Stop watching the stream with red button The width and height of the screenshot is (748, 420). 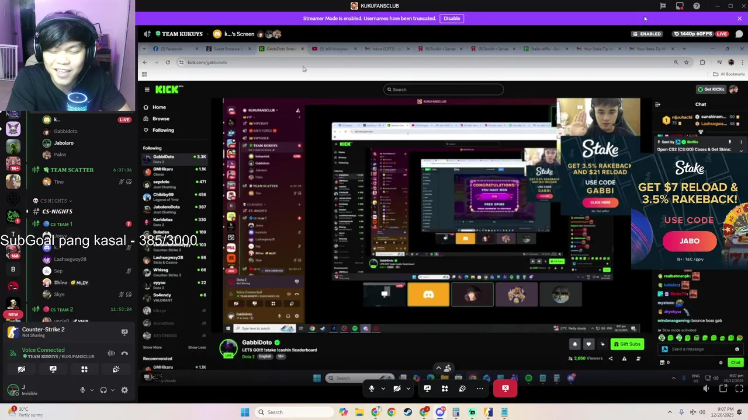[505, 388]
